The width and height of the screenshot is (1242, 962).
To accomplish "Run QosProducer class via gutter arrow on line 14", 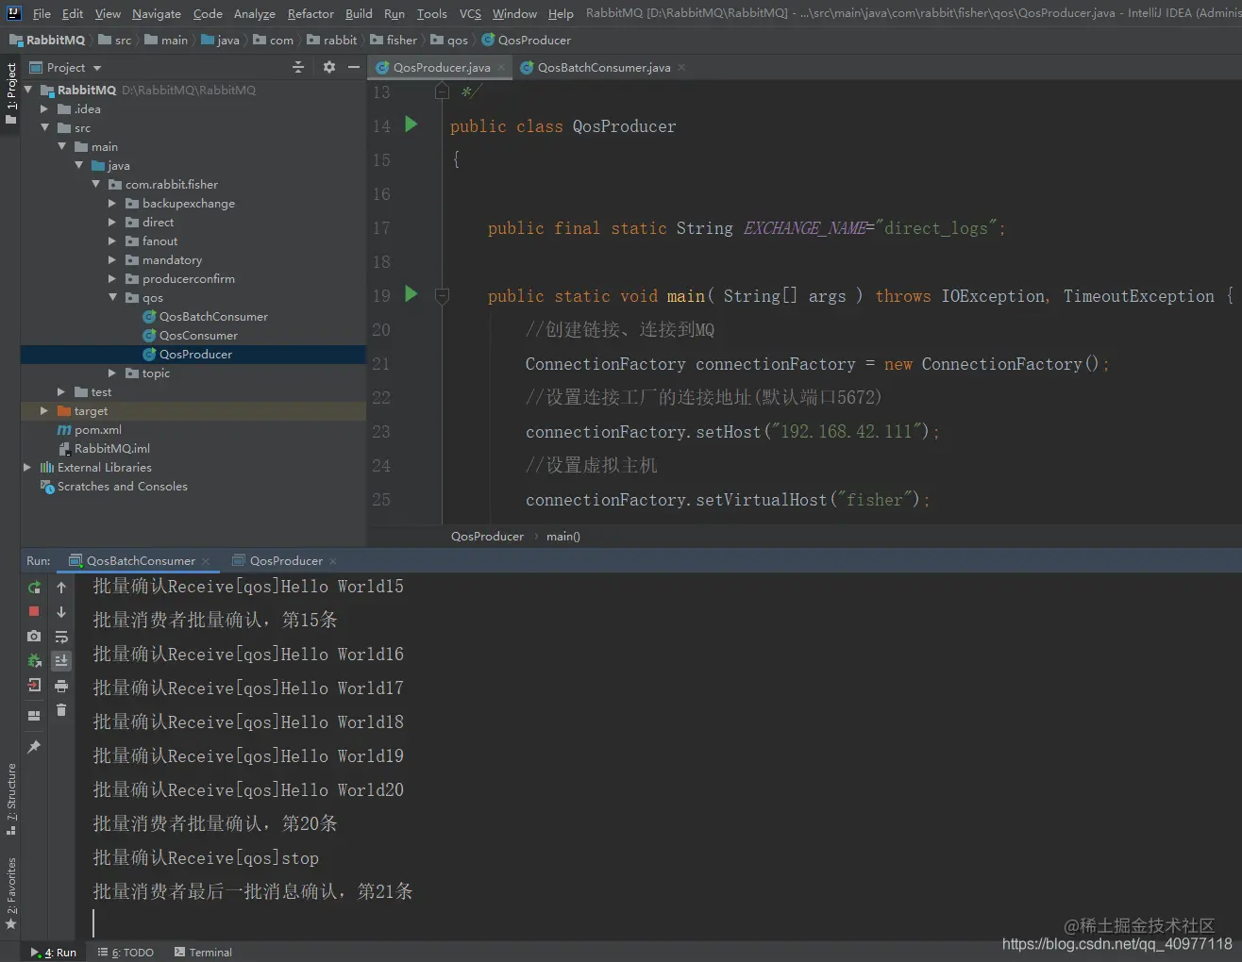I will [x=411, y=124].
